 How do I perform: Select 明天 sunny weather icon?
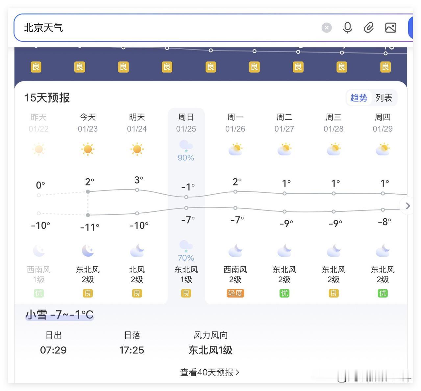click(137, 149)
